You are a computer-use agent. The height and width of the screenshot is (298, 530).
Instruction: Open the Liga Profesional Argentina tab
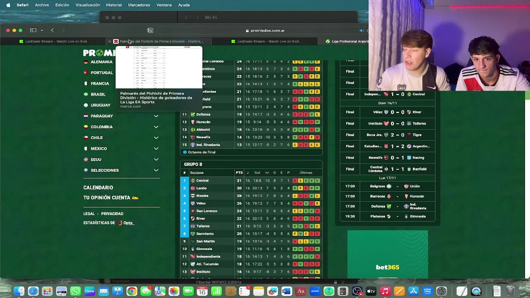pos(347,41)
